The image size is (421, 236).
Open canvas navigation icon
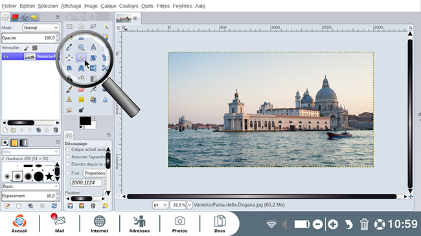point(411,197)
